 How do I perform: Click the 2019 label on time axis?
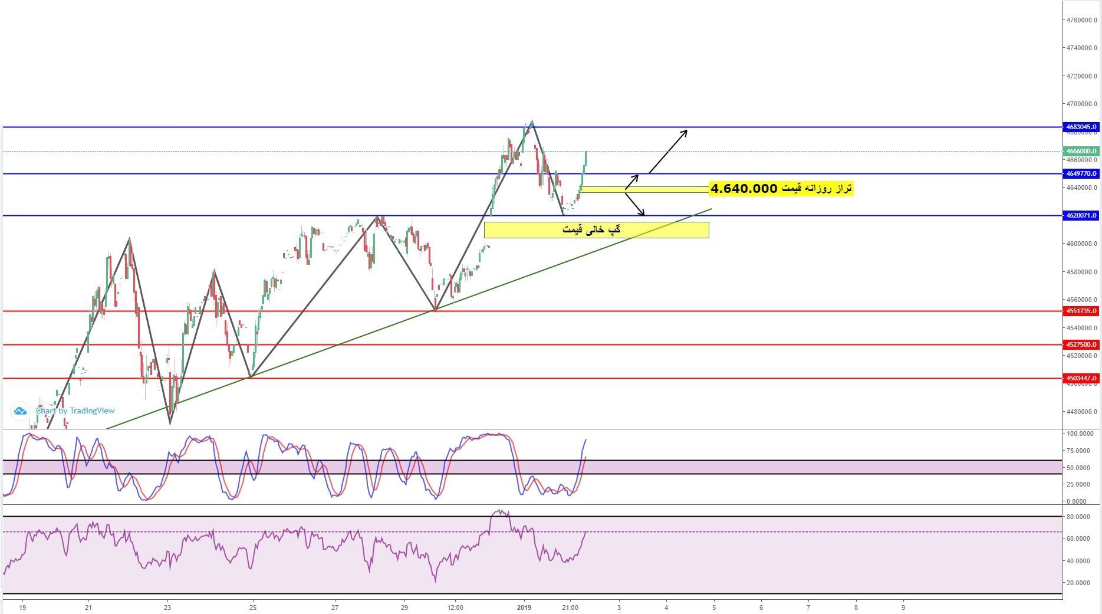[524, 607]
